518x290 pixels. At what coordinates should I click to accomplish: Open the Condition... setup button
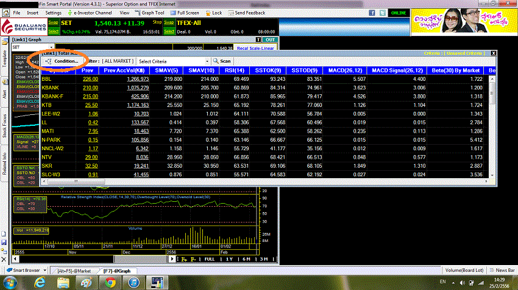[x=62, y=61]
